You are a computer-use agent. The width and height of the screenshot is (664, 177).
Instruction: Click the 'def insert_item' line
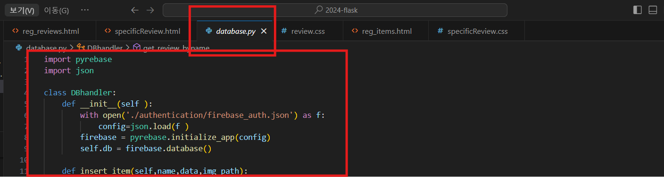[x=155, y=171]
